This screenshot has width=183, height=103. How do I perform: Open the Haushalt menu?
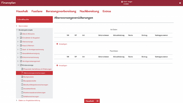click(x=22, y=11)
